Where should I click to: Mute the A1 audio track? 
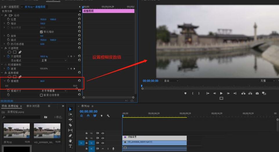[x=103, y=149]
